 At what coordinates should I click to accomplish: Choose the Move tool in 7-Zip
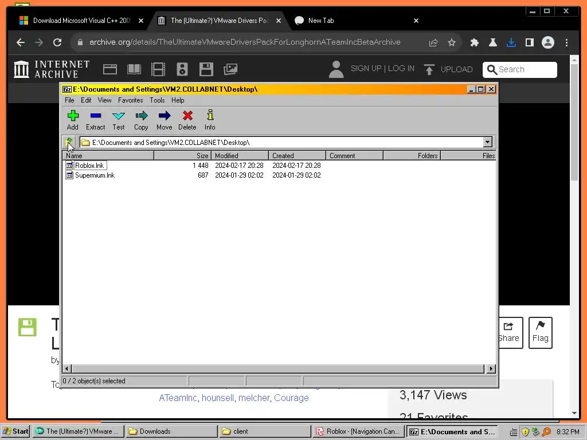coord(165,120)
